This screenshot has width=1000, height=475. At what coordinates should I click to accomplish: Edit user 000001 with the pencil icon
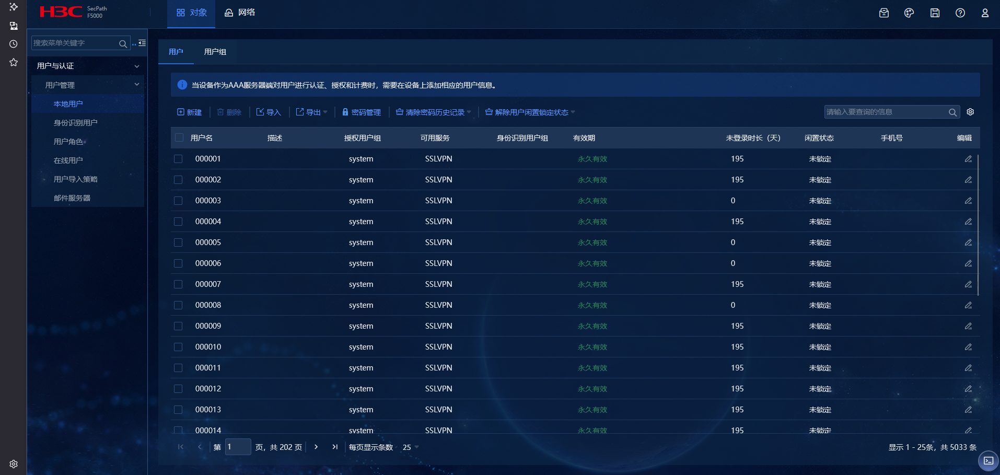tap(968, 159)
